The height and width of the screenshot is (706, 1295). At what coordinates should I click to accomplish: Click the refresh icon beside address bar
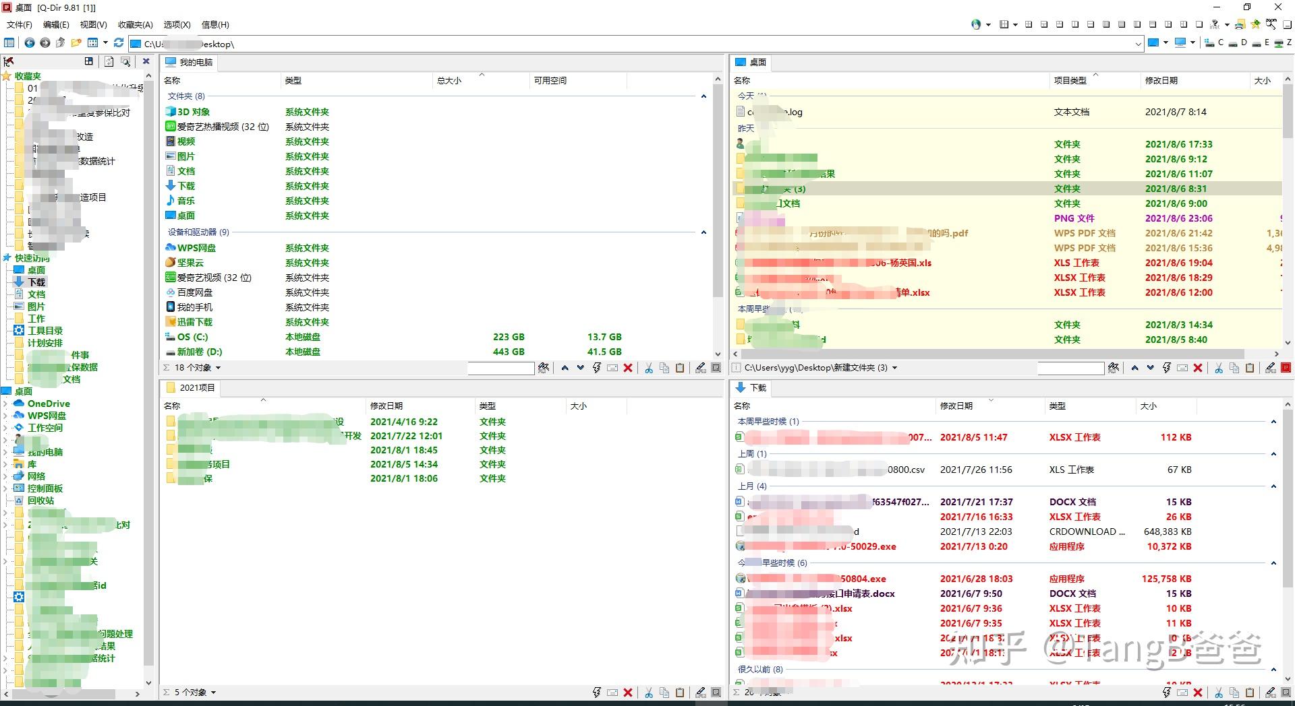click(x=119, y=43)
